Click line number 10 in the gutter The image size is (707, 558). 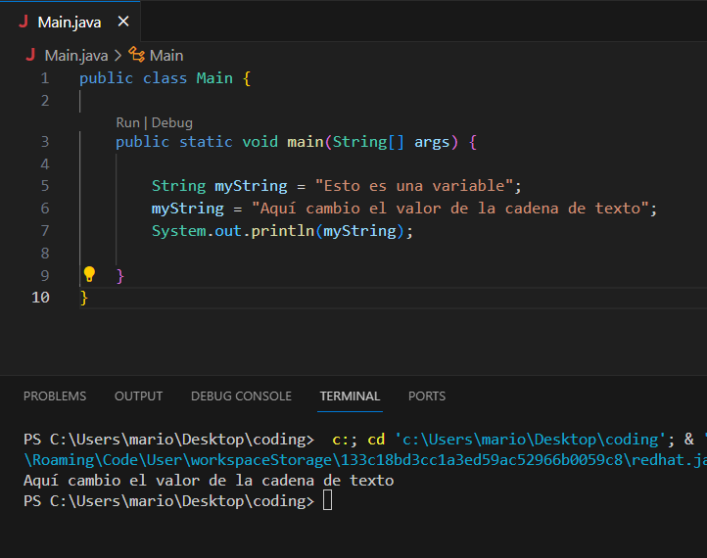pos(40,298)
